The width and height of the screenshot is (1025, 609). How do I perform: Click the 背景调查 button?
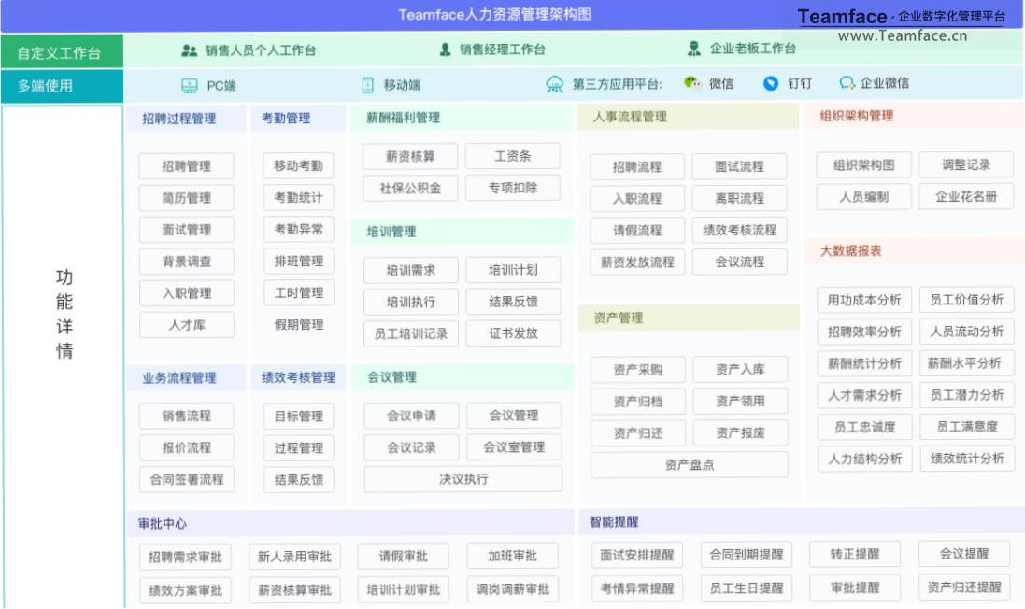[x=186, y=262]
